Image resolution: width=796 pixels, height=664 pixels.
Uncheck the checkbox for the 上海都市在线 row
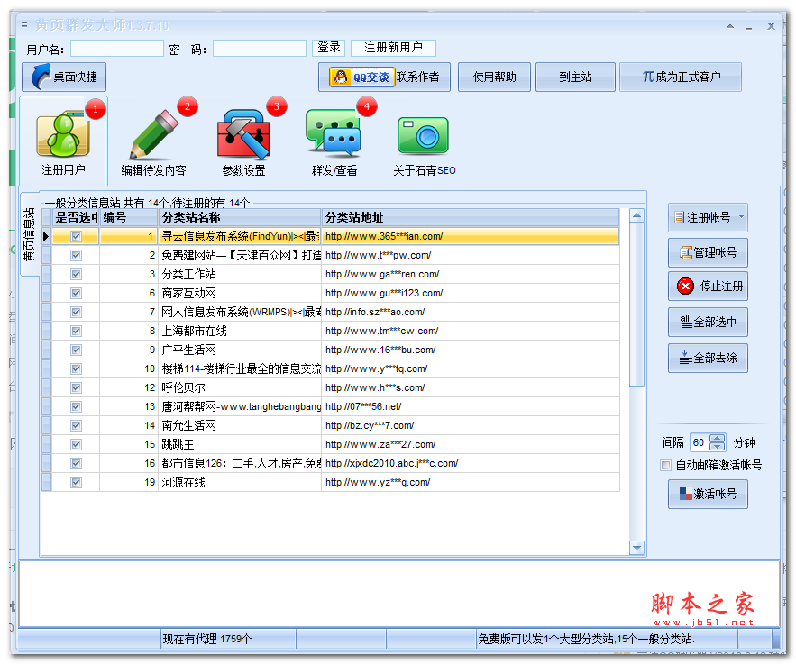[x=76, y=331]
